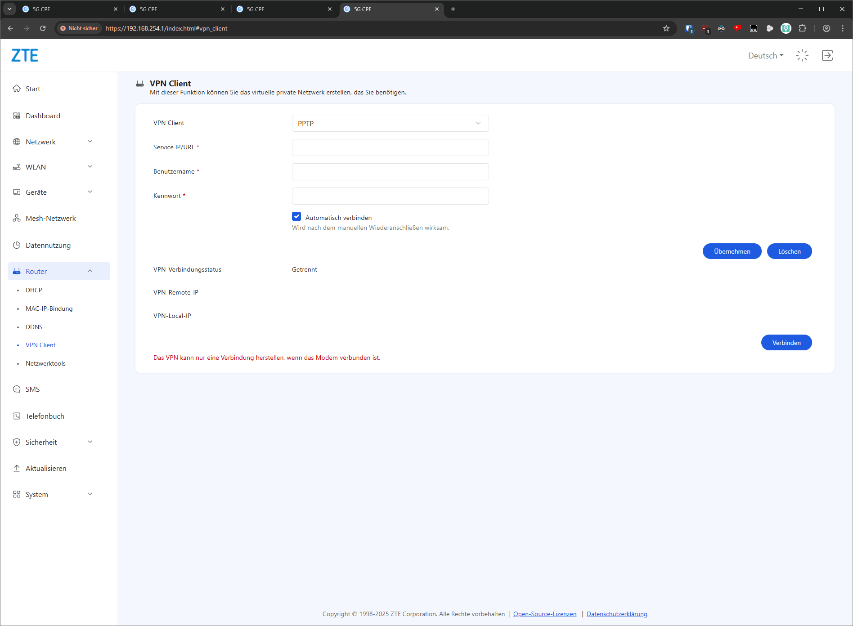Click the Übernehmen button
The image size is (853, 626).
tap(732, 251)
